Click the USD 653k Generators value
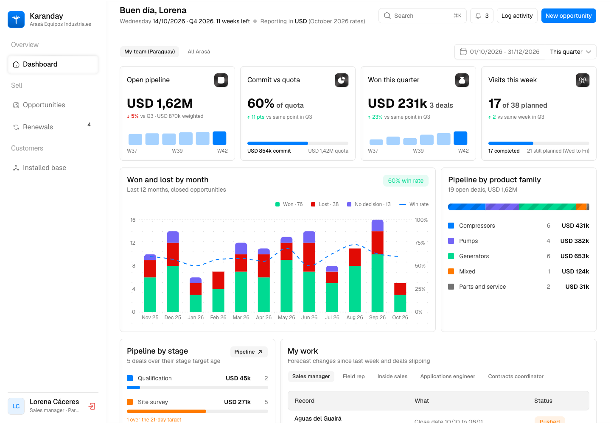 point(575,256)
